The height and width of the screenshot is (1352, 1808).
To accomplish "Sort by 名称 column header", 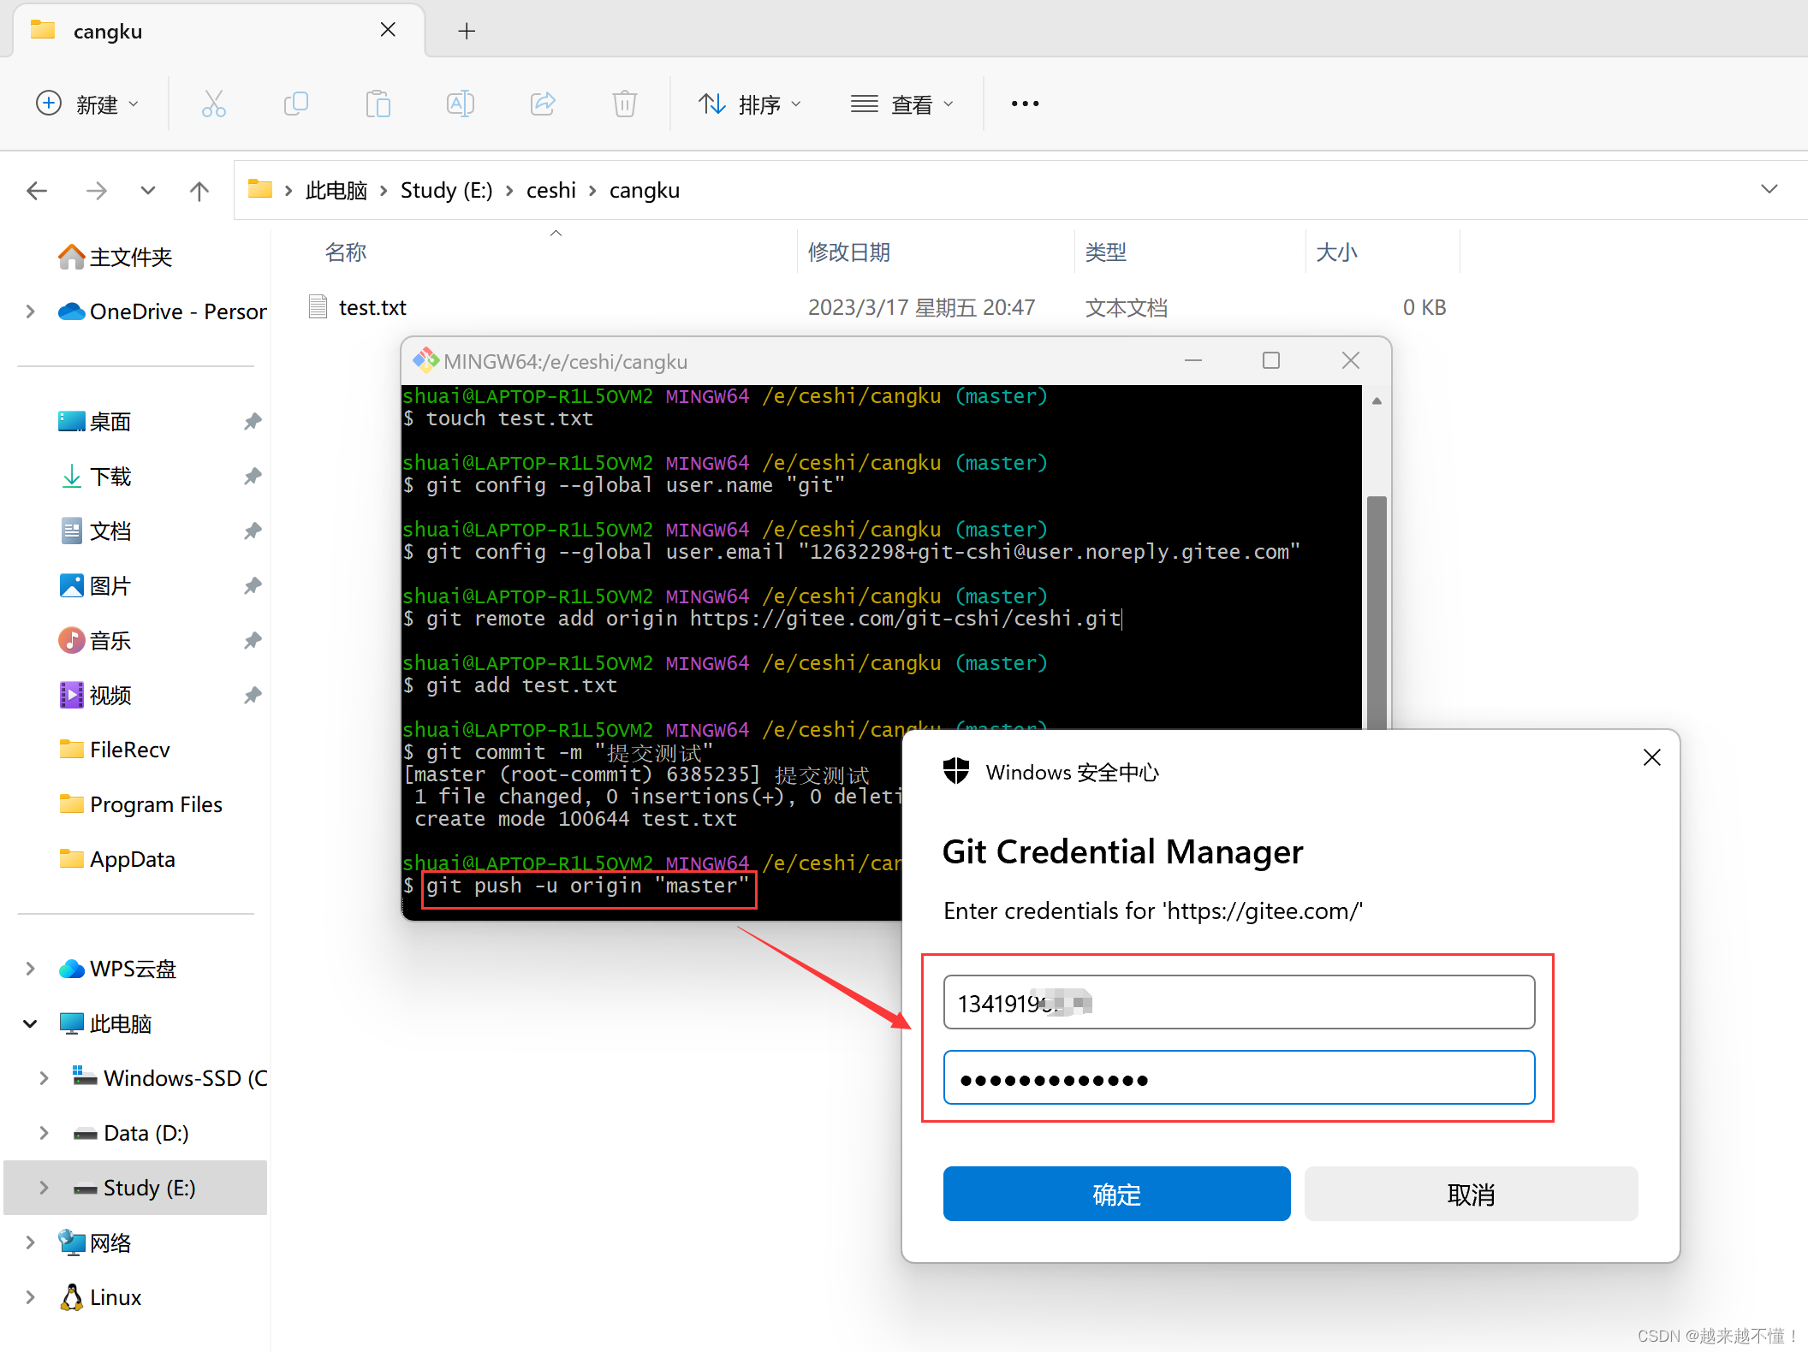I will pyautogui.click(x=346, y=252).
